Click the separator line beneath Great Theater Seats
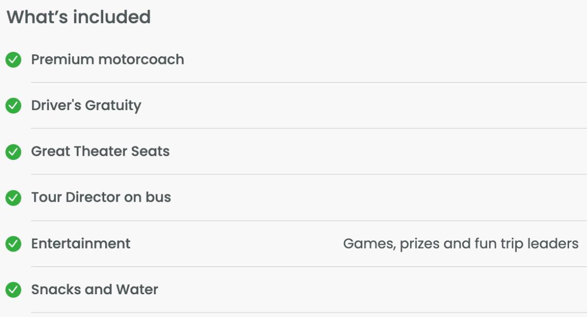587x317 pixels. coord(309,174)
